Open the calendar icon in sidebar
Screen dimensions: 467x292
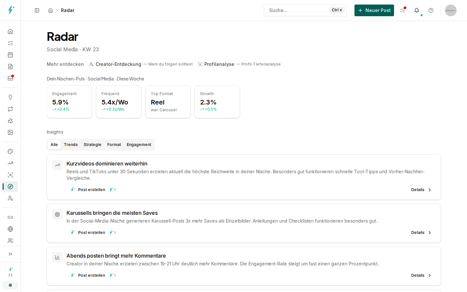10,55
